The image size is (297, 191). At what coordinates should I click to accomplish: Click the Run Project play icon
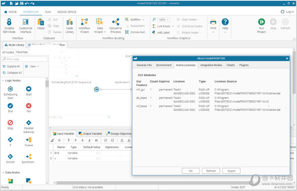(x=261, y=22)
